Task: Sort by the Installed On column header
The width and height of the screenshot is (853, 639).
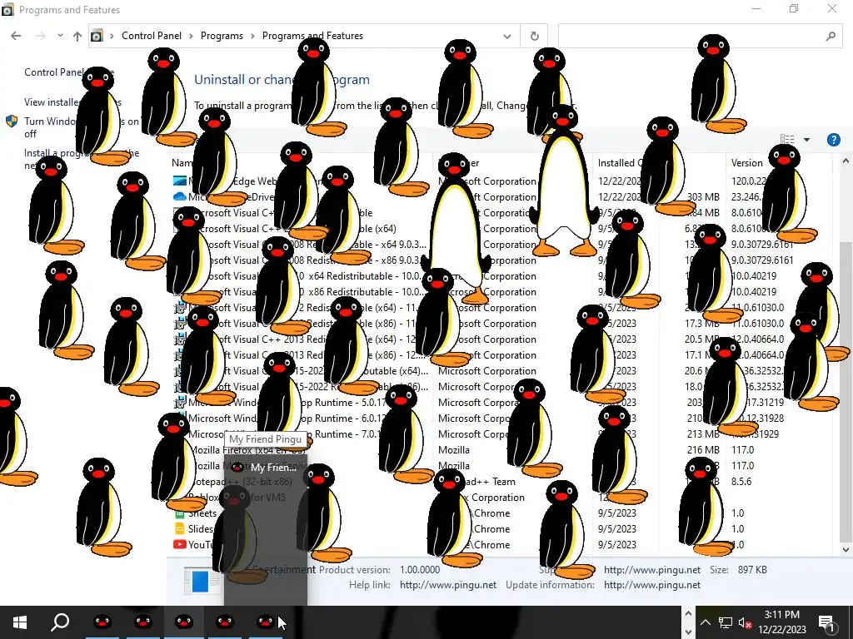Action: (620, 163)
